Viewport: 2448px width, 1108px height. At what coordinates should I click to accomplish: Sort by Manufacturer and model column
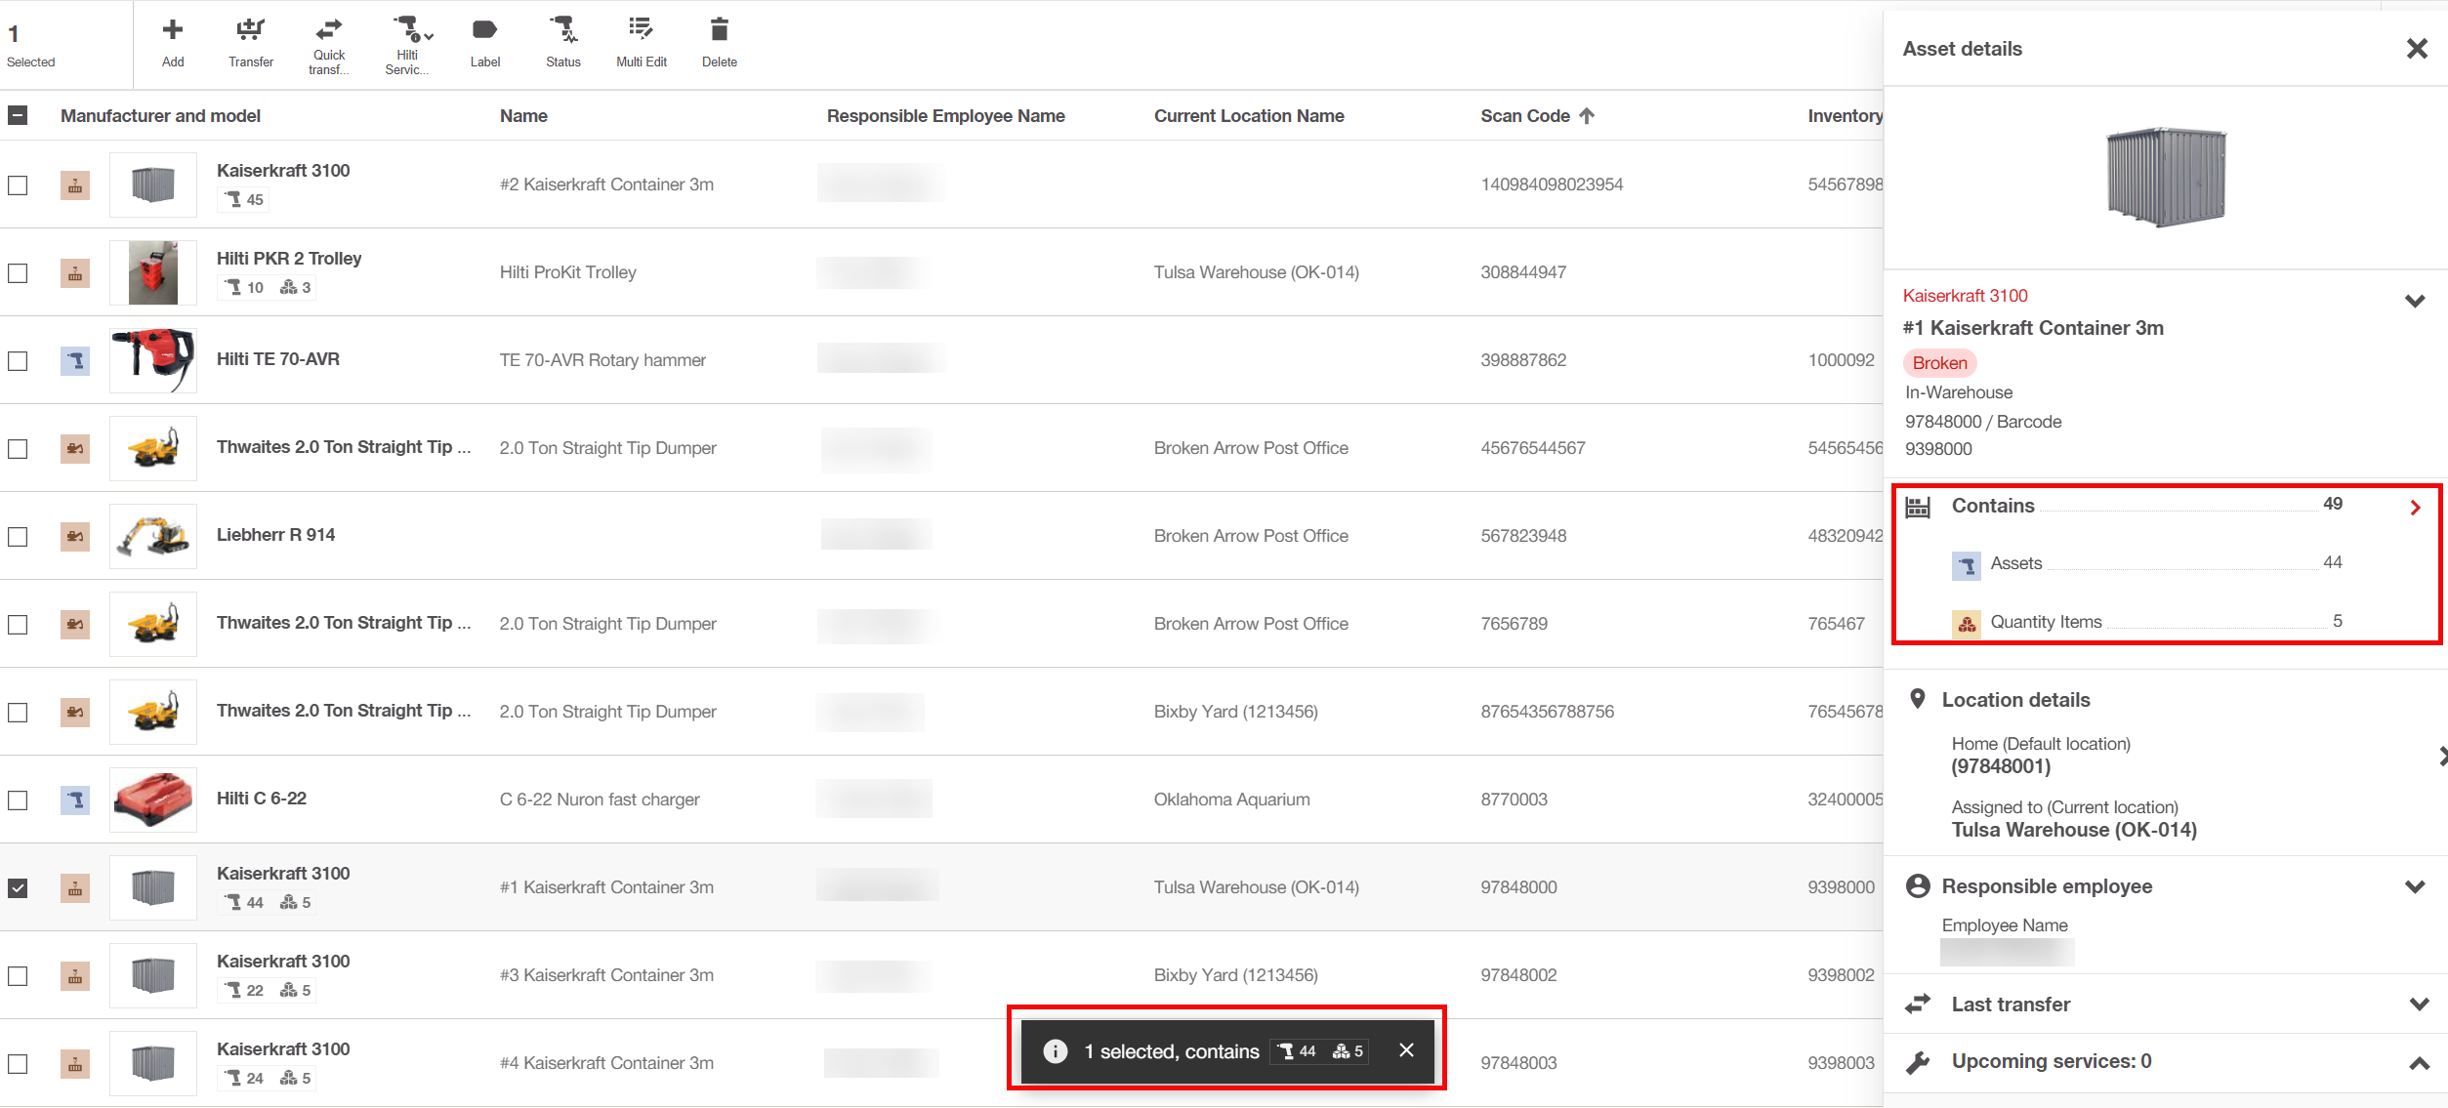160,115
